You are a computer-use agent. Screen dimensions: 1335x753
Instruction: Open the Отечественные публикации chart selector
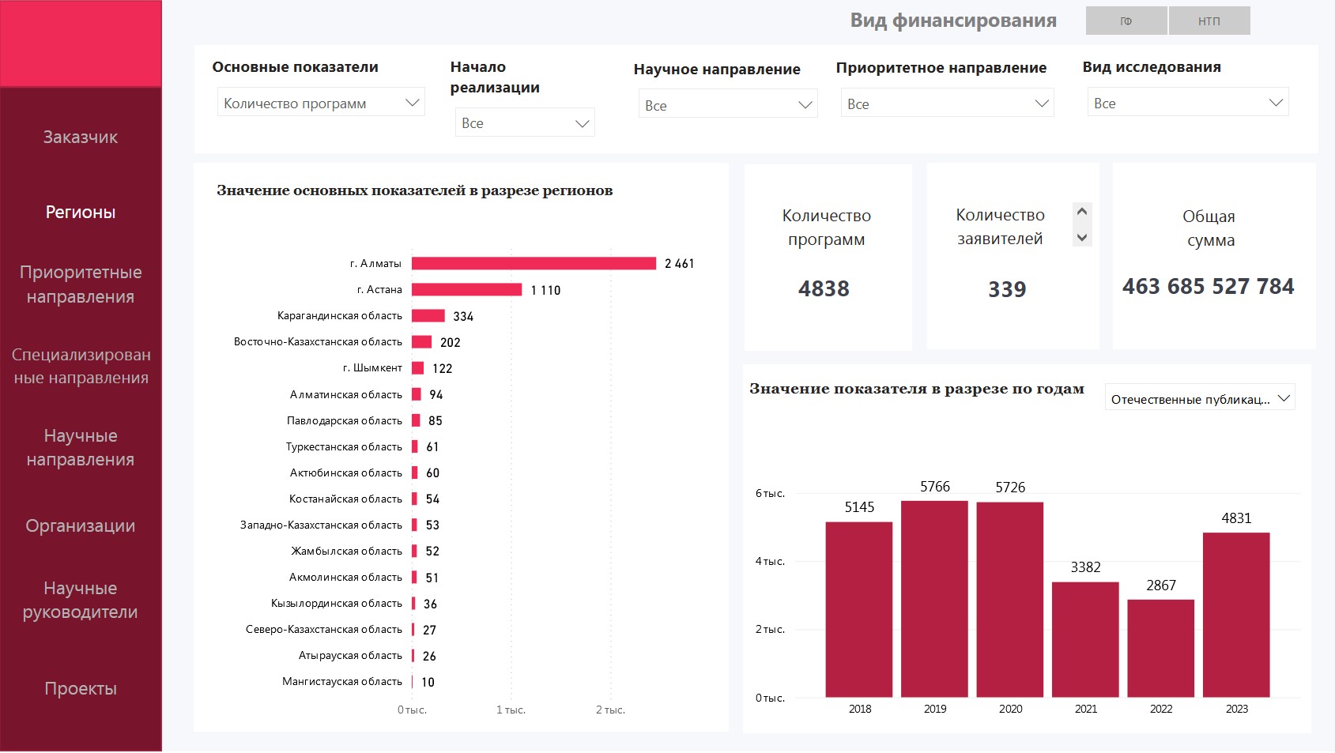(x=1199, y=399)
